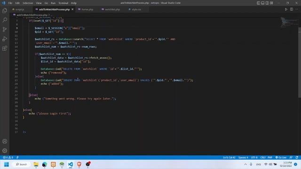301x169 pixels.
Task: Open the Explorer view in activity bar
Action: click(x=5, y=10)
